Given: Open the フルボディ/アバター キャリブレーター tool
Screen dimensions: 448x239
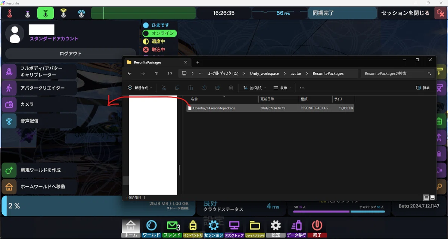Looking at the screenshot, I should [x=39, y=72].
